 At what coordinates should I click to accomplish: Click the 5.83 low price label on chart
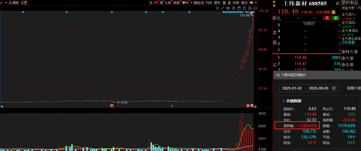[x=124, y=103]
